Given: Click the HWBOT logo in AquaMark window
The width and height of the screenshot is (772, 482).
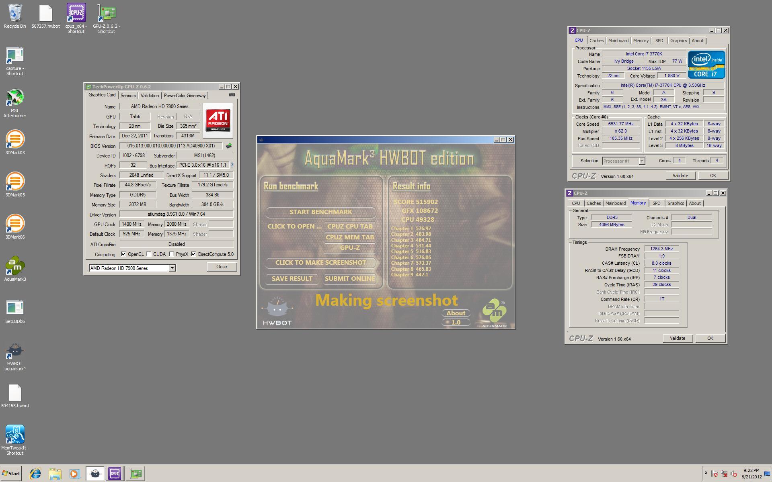Looking at the screenshot, I should point(277,311).
